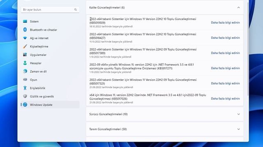The image size is (263, 147).
Task: Open Zaman ve dil settings
Action: (50, 71)
